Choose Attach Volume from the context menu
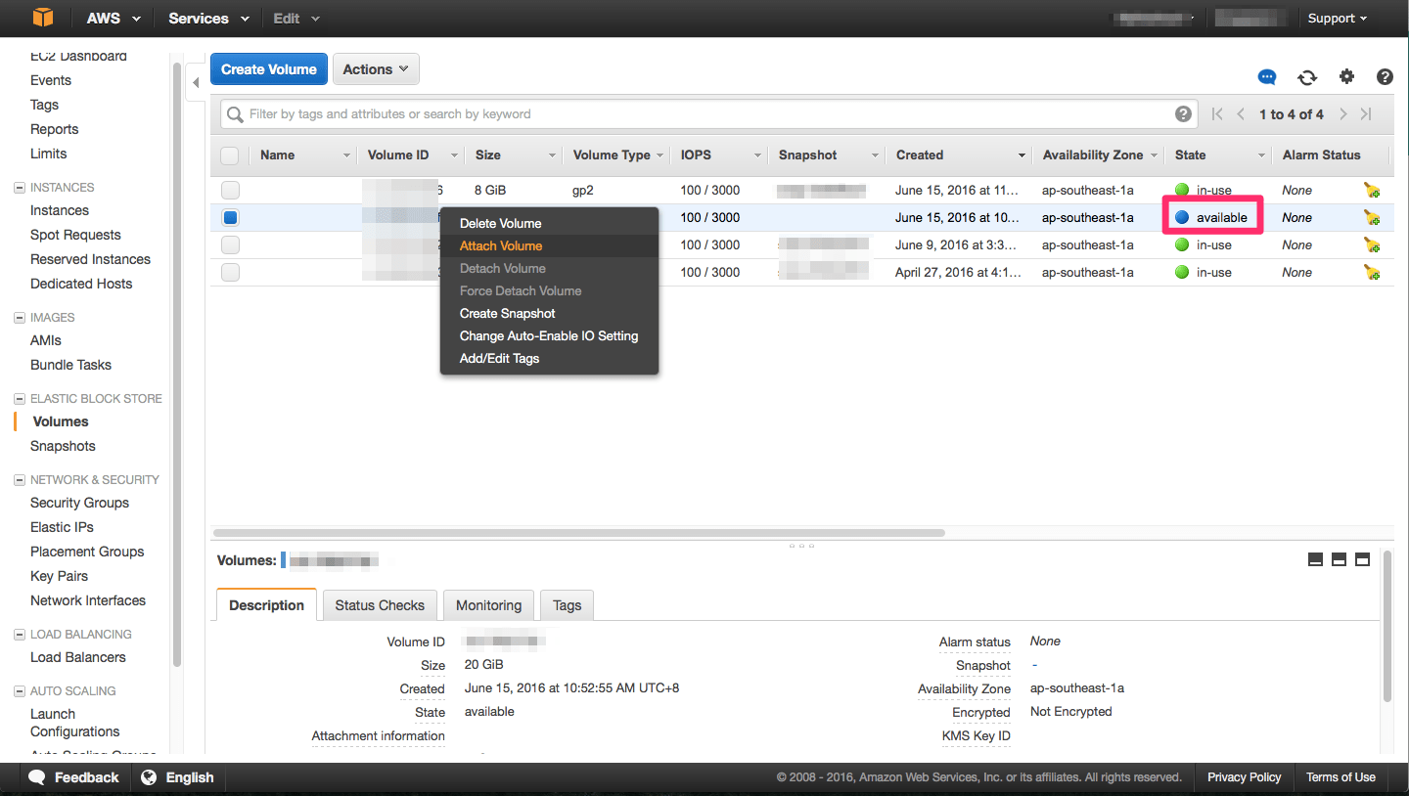The width and height of the screenshot is (1409, 796). [500, 245]
